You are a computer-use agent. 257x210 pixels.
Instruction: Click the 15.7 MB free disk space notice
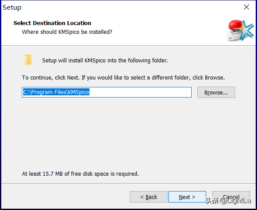80,174
